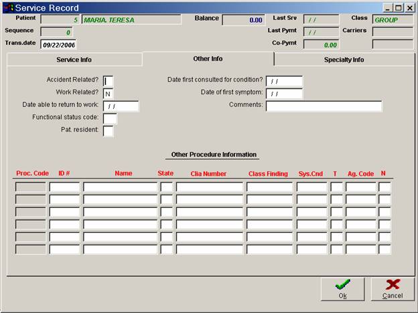418x313 pixels.
Task: Click the Pat. resident field
Action: pos(108,131)
